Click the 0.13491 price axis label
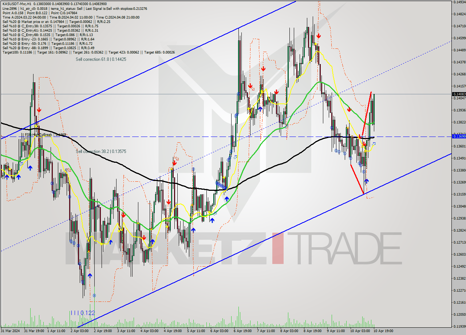 click(459, 158)
